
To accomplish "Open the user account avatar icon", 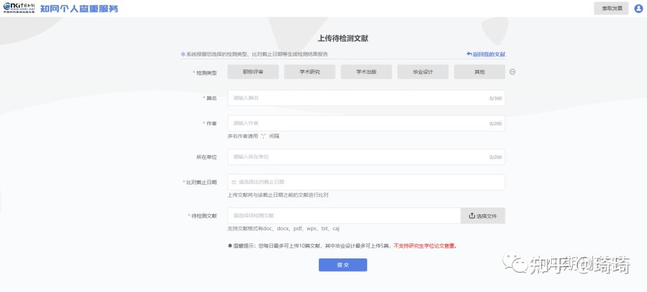I will click(x=639, y=8).
